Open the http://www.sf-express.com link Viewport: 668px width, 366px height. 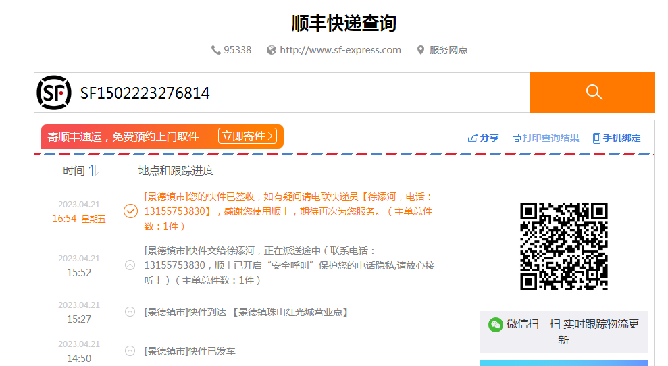point(340,50)
